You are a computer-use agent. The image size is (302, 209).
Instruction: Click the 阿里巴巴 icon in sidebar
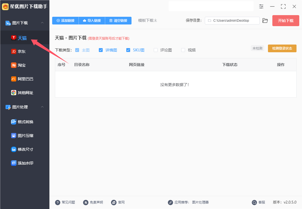(14, 79)
